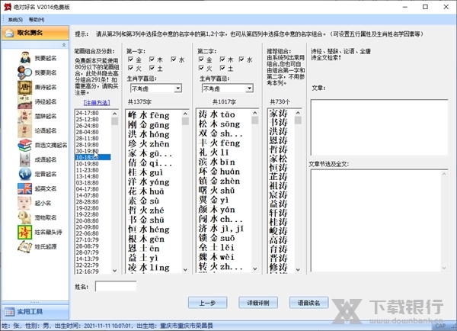Switch to the 实用工具 sidebar tab
The height and width of the screenshot is (331, 457).
point(35,312)
